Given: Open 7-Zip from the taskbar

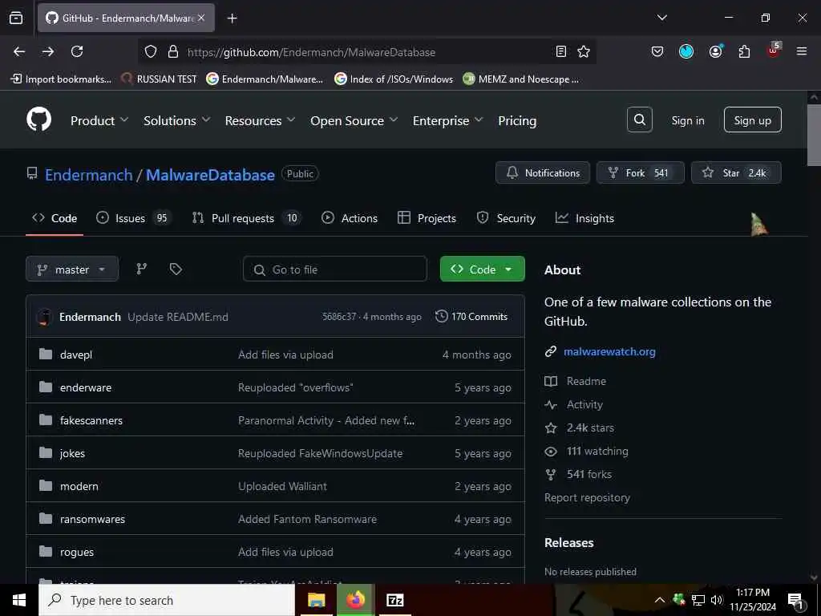Looking at the screenshot, I should pyautogui.click(x=394, y=600).
